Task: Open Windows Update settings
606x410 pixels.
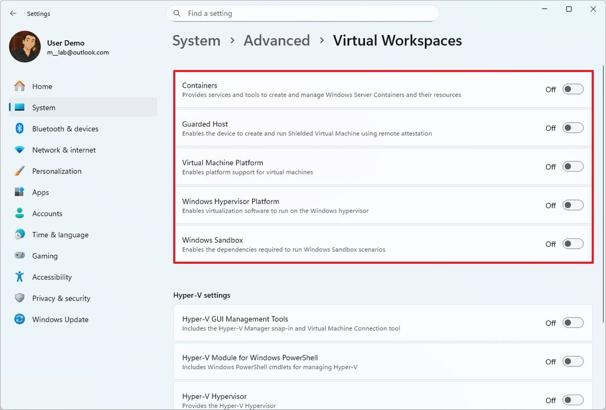Action: click(60, 319)
